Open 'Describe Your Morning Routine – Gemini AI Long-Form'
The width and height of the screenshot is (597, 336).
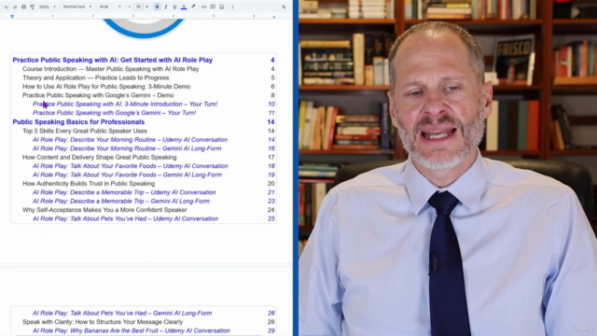127,148
